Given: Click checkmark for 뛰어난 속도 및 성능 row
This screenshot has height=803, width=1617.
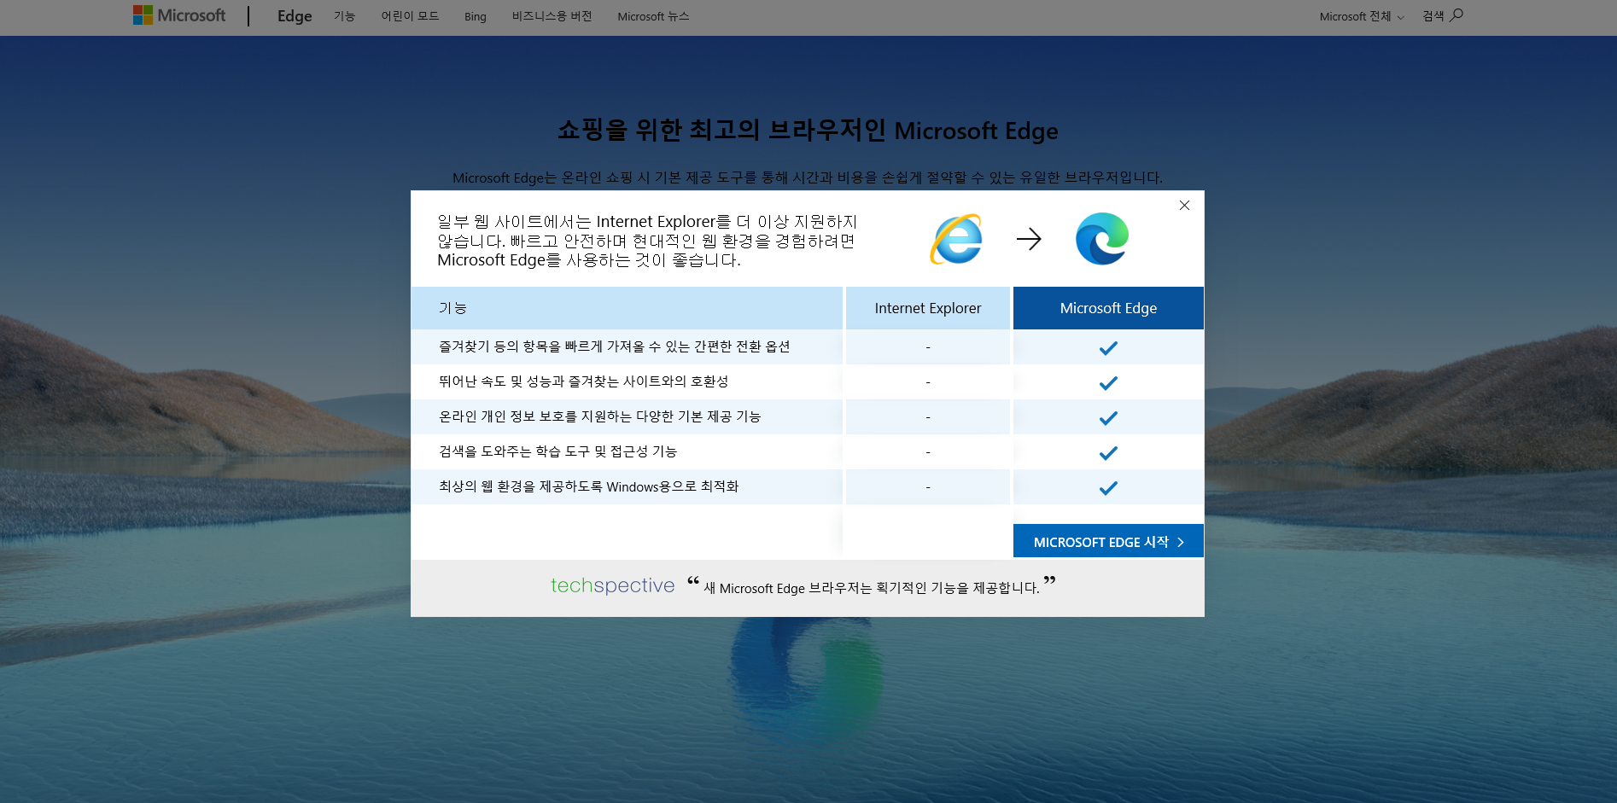Looking at the screenshot, I should [x=1108, y=383].
